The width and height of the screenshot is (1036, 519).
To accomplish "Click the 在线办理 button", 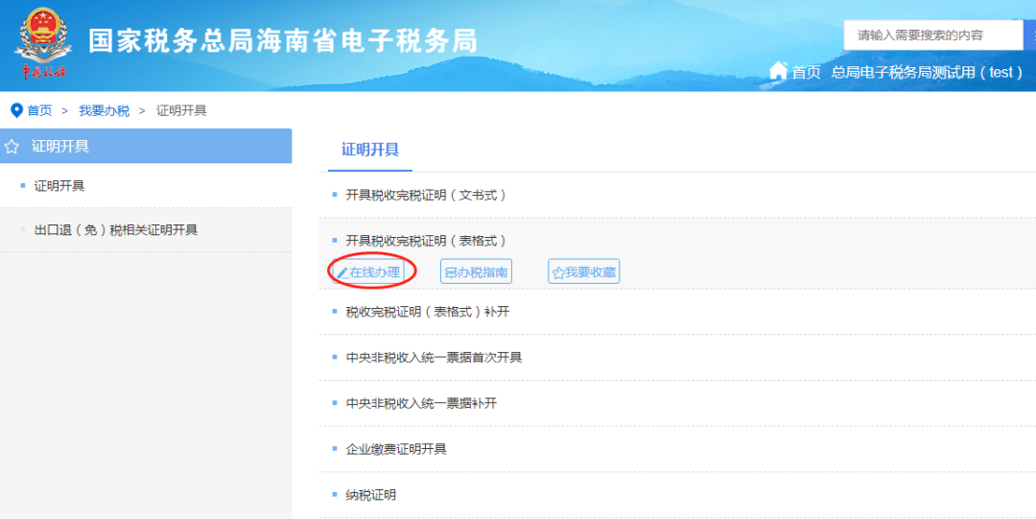I will pyautogui.click(x=368, y=271).
